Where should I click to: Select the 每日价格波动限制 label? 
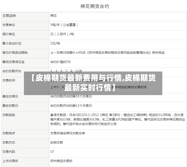[x=15, y=52]
